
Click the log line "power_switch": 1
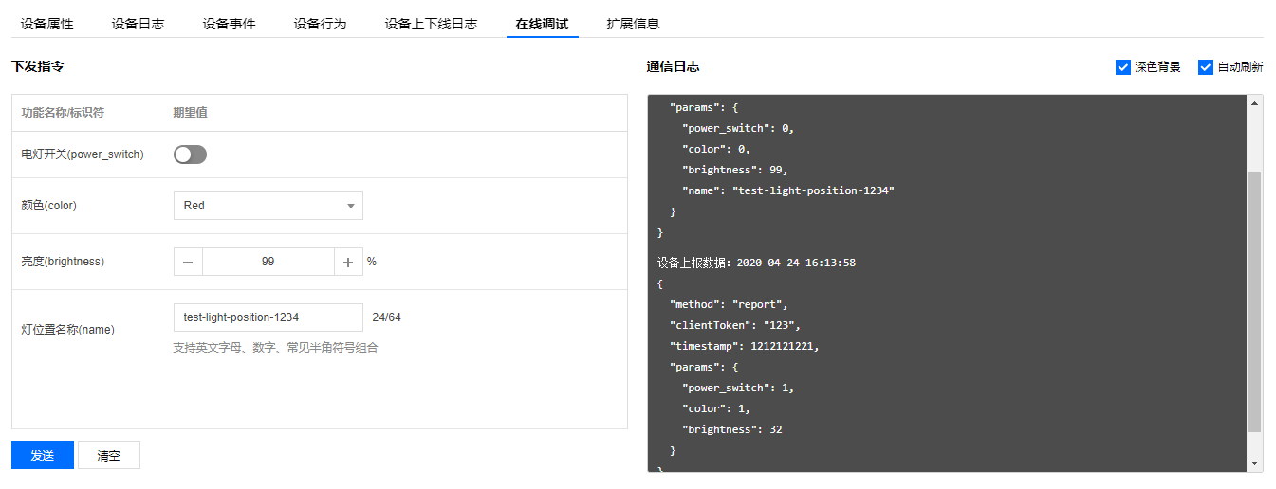click(x=737, y=388)
